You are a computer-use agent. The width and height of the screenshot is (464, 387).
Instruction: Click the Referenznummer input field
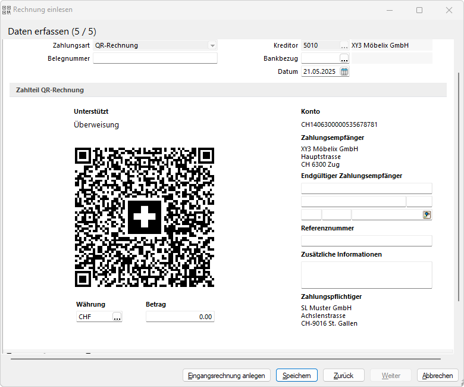click(x=366, y=241)
